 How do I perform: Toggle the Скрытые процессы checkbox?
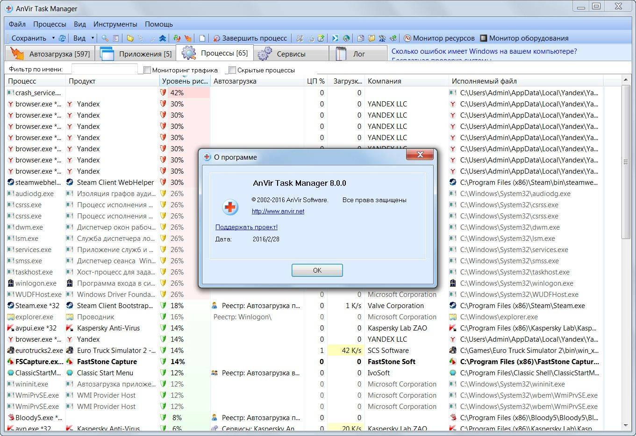pyautogui.click(x=232, y=70)
